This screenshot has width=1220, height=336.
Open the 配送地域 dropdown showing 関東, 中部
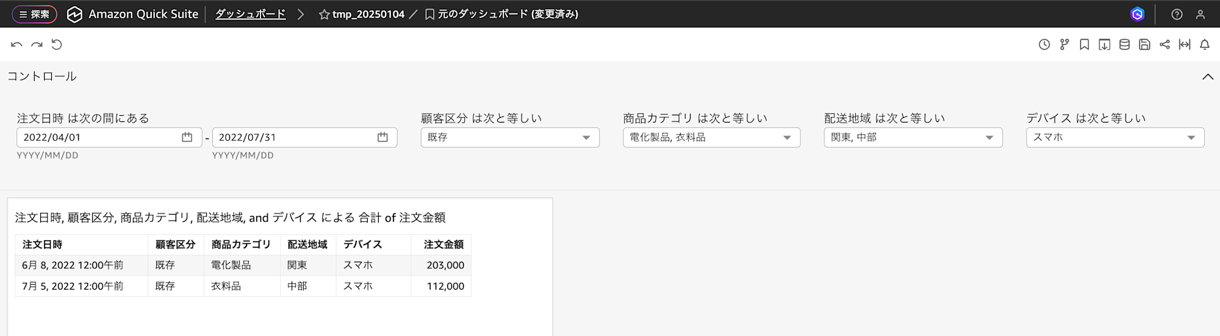(x=913, y=137)
